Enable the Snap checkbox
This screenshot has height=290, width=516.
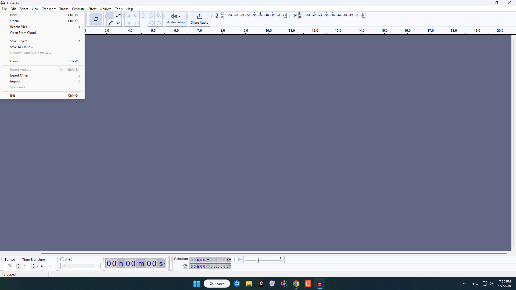point(62,259)
